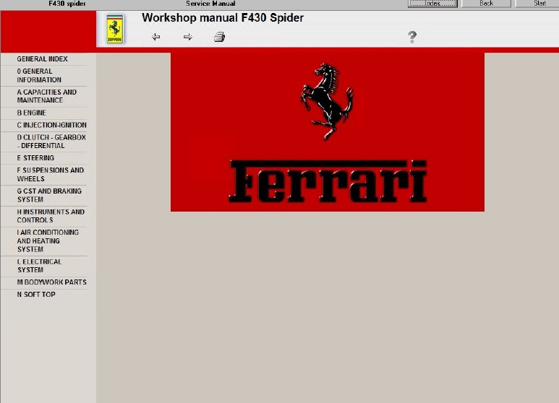The height and width of the screenshot is (403, 559).
Task: Select C INJECTION-IGNITION chapter
Action: [51, 125]
